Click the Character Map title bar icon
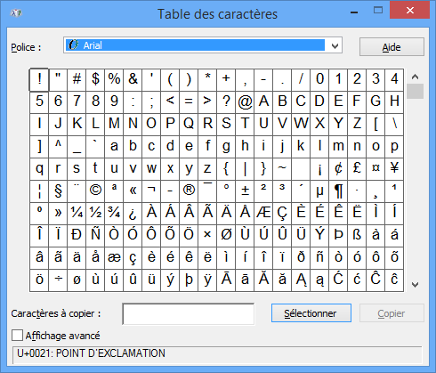Image resolution: width=436 pixels, height=373 pixels. (x=16, y=13)
